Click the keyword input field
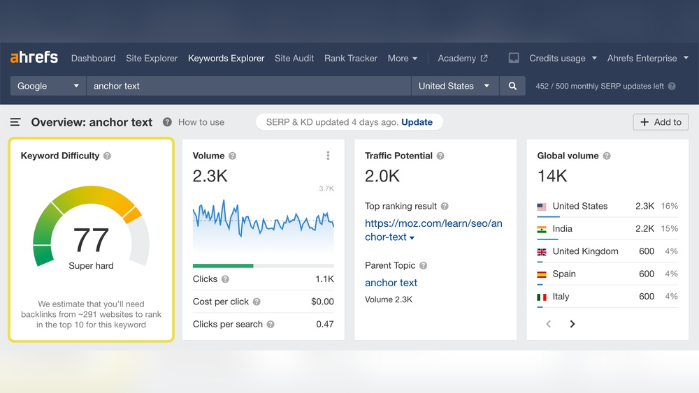The image size is (699, 393). (248, 86)
